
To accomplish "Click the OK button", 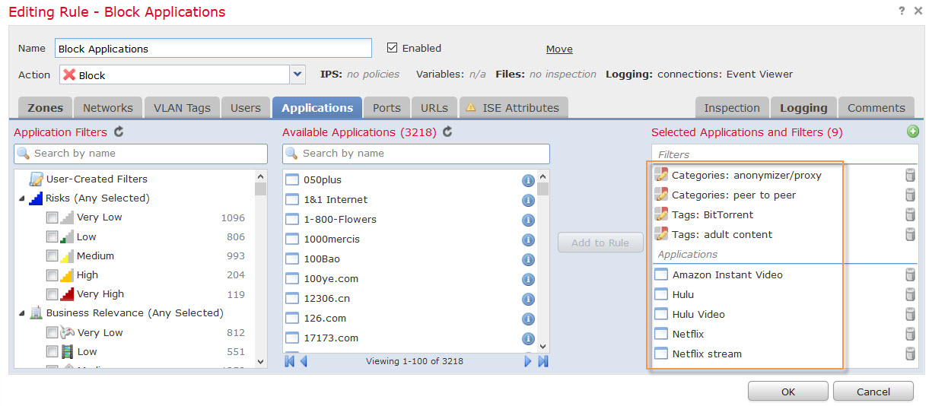I will [x=787, y=392].
